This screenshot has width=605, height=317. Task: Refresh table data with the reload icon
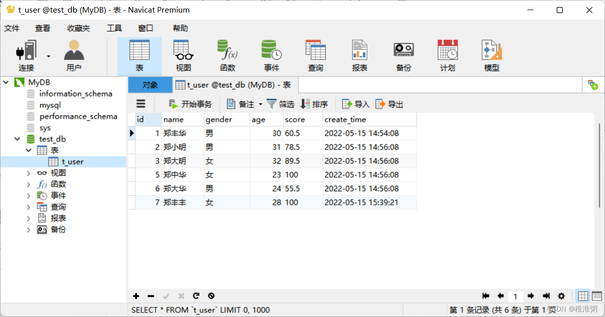(x=196, y=296)
